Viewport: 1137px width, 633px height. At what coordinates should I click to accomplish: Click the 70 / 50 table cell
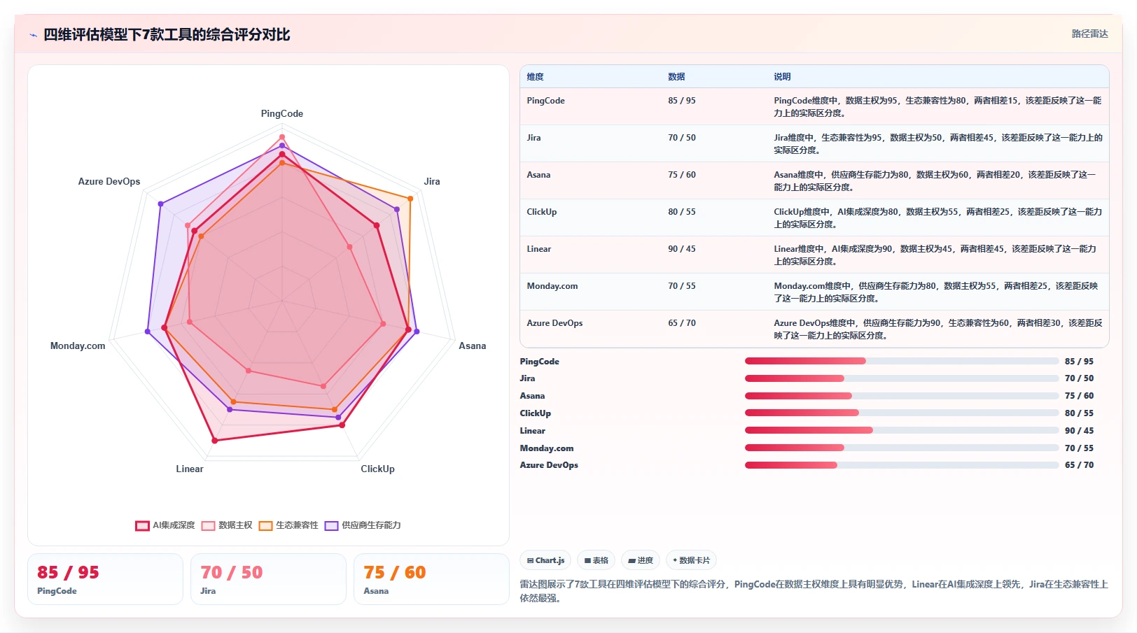point(682,138)
